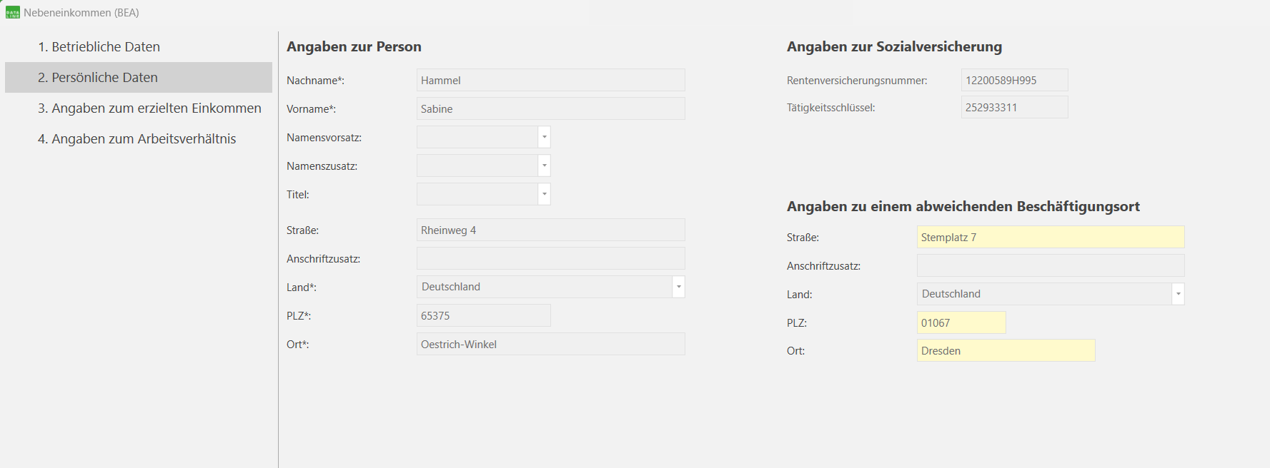1270x468 pixels.
Task: Click the yellow Straße field with Stemplatz 7
Action: coord(1050,238)
